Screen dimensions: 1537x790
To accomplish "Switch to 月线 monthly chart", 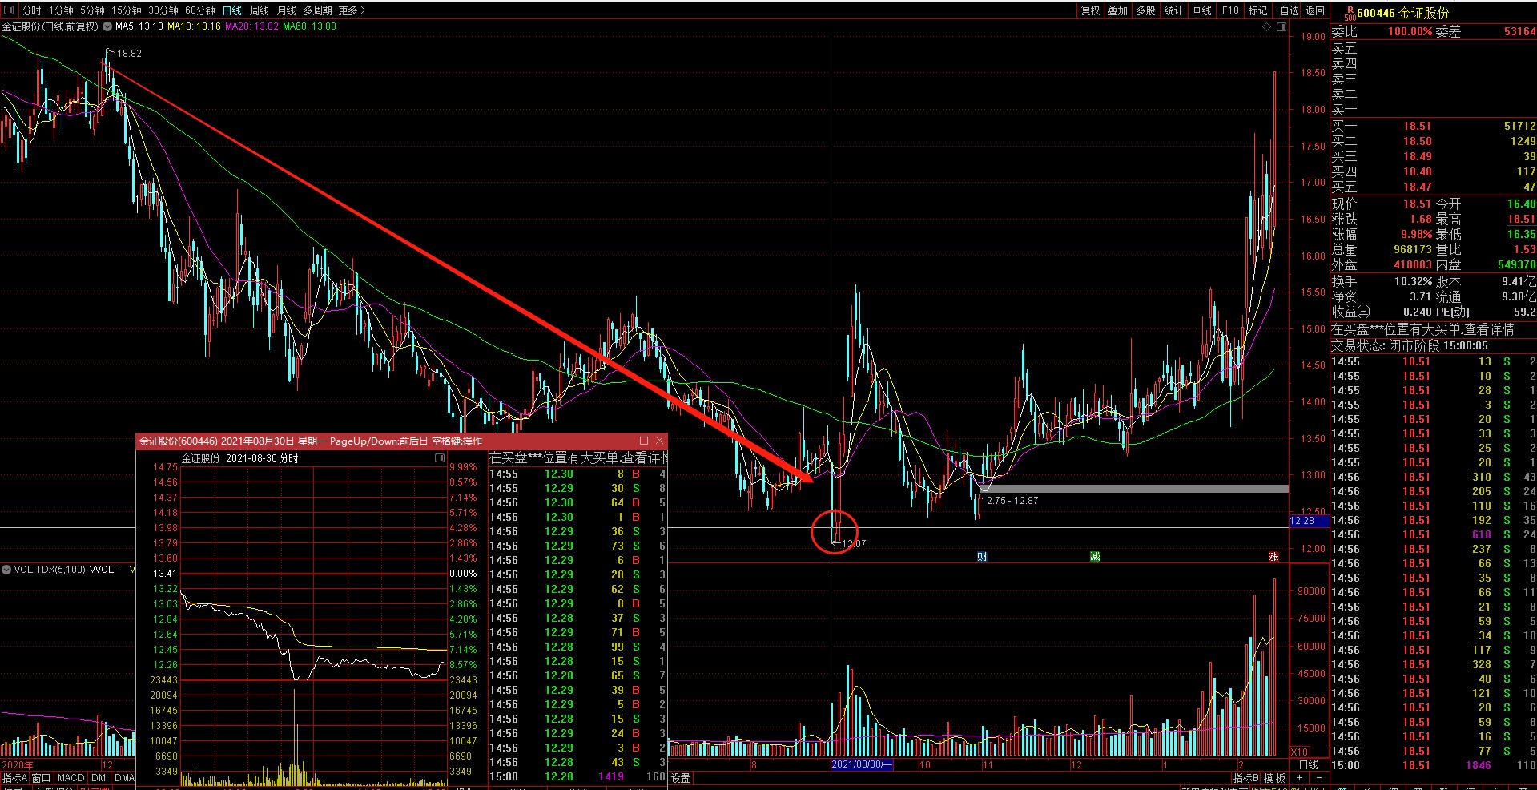I will click(286, 10).
